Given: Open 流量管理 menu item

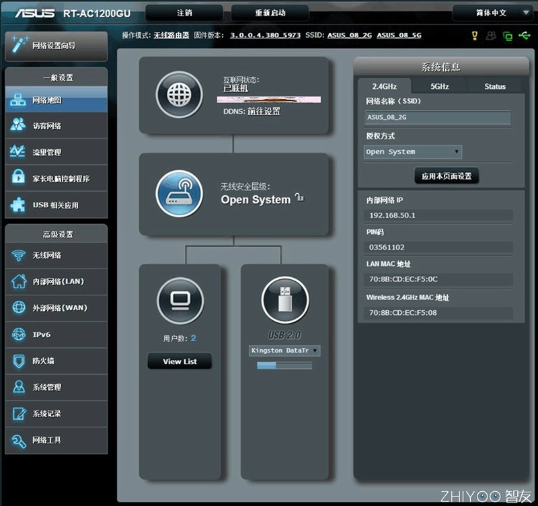Looking at the screenshot, I should tap(56, 151).
